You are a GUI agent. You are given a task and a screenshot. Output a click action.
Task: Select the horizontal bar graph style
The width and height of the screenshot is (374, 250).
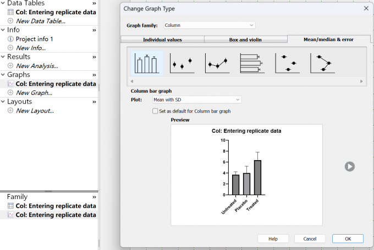252,64
